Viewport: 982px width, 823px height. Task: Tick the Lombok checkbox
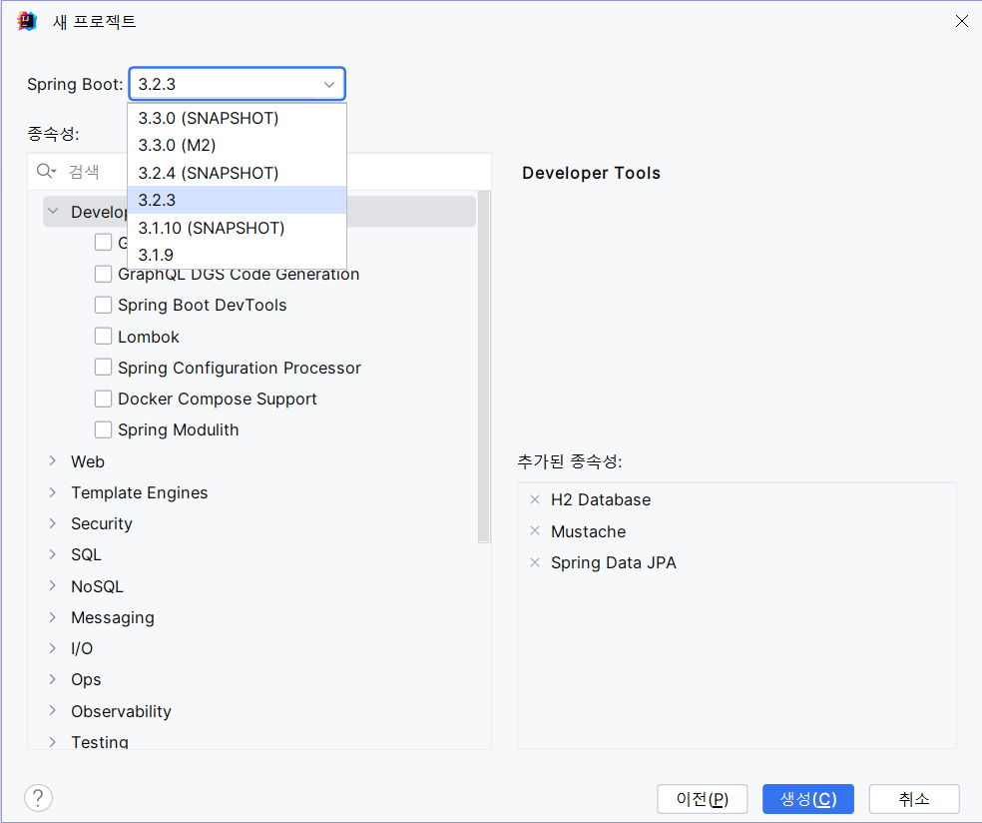click(104, 336)
